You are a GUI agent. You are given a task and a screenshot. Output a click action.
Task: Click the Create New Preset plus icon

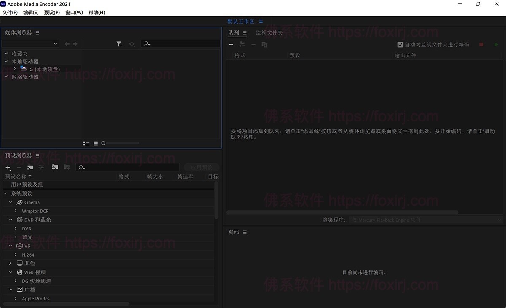coord(8,167)
